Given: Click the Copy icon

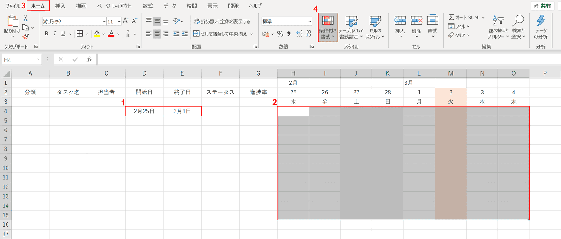Looking at the screenshot, I should pyautogui.click(x=26, y=27).
